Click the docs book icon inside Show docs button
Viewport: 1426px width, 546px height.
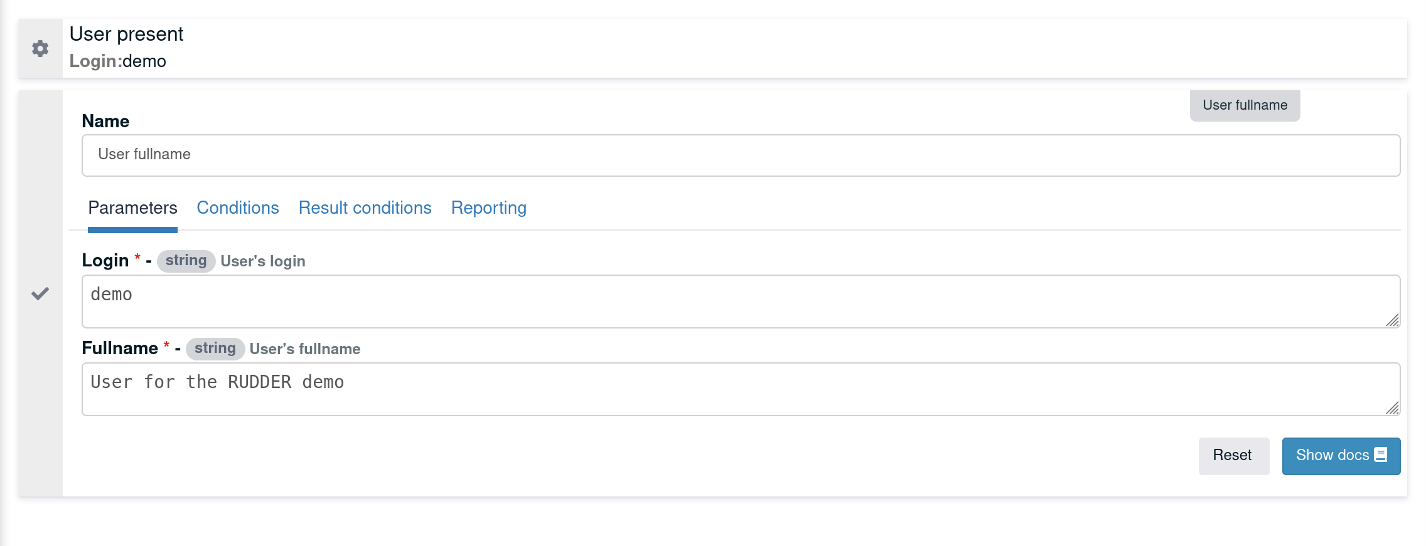1380,454
